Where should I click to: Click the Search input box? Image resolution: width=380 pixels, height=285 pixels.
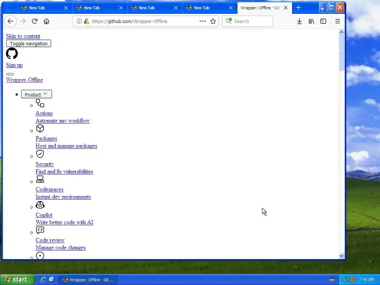tap(248, 21)
